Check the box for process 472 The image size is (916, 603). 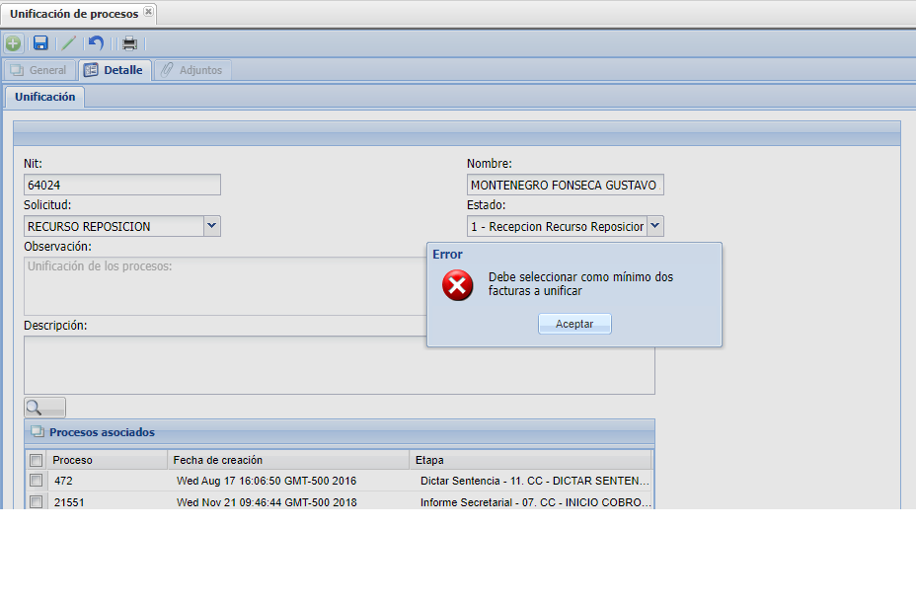(37, 481)
